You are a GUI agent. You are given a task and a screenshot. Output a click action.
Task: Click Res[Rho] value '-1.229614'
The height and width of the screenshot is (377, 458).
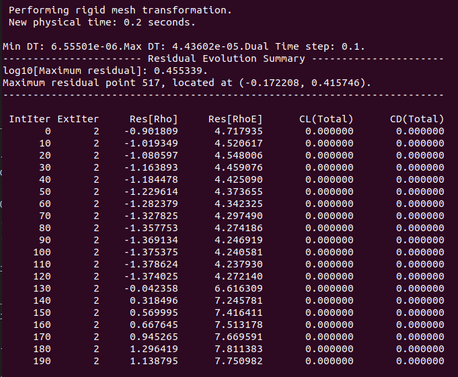pos(151,192)
